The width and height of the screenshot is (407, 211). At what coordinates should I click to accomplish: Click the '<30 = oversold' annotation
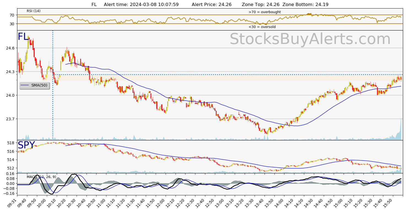[x=262, y=27]
